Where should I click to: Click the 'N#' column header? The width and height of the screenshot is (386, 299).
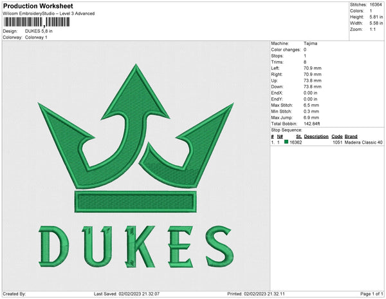(280, 137)
